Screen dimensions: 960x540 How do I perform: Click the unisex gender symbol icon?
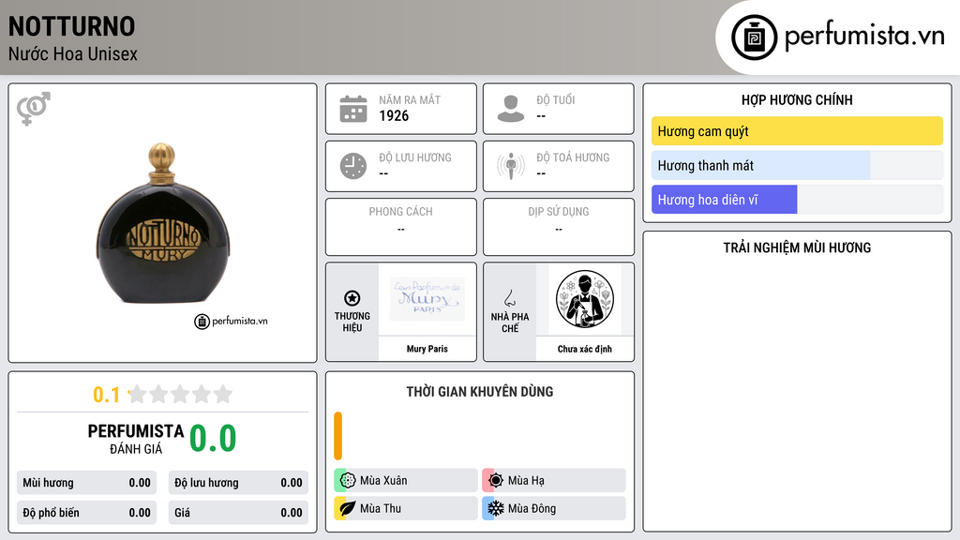(x=34, y=109)
